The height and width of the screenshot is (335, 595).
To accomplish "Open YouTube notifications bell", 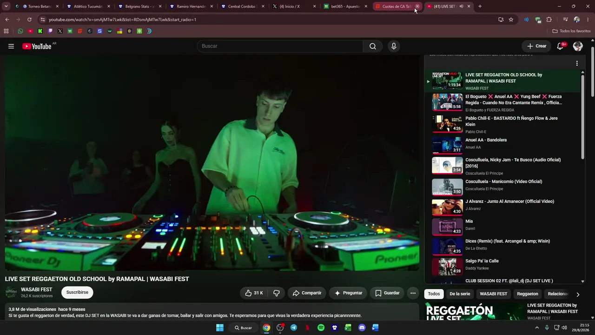I will point(560,46).
